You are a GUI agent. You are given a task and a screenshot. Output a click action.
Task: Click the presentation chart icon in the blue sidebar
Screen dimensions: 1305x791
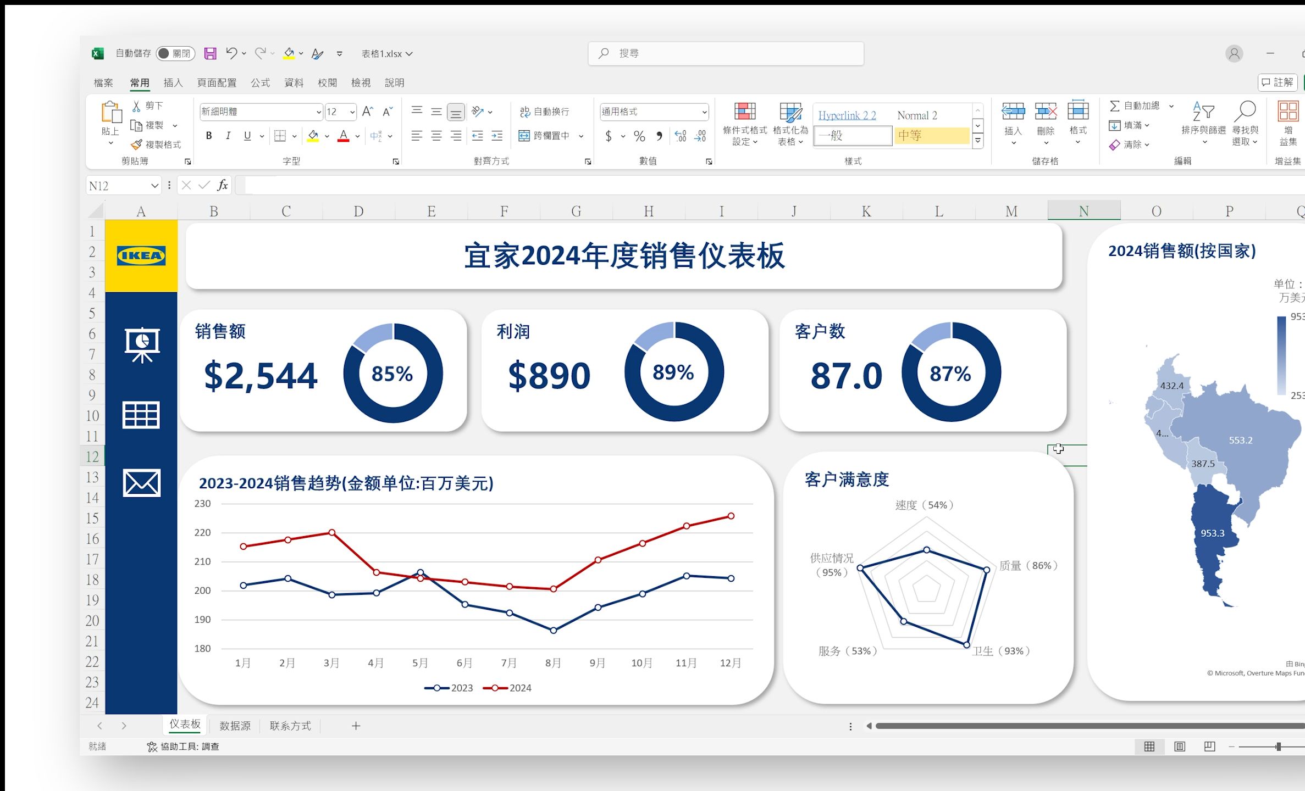point(142,345)
